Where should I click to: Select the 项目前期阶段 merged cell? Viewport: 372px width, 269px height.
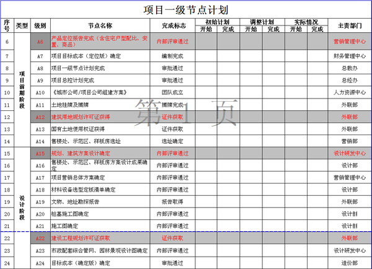[x=22, y=90]
